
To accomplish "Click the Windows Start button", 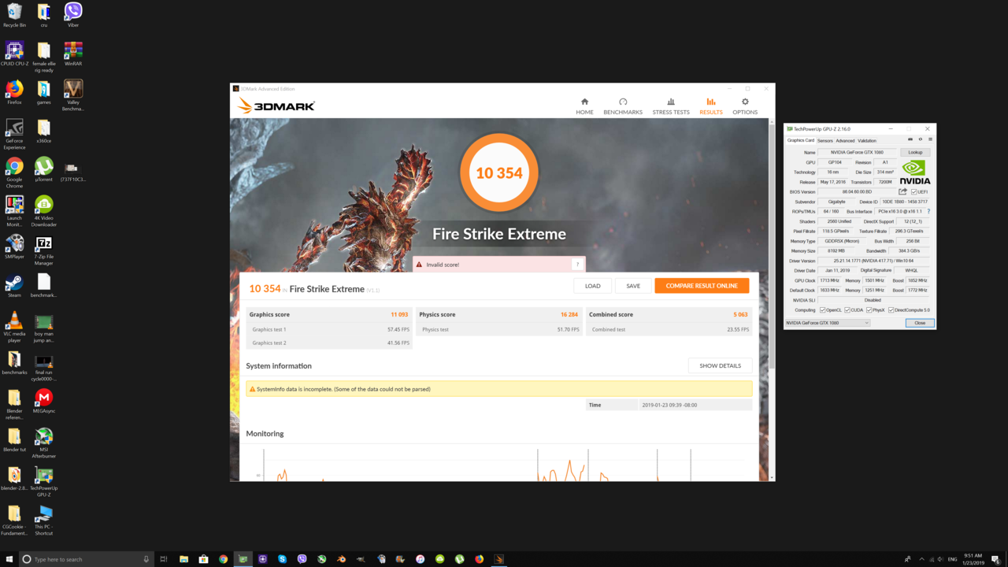I will click(9, 559).
